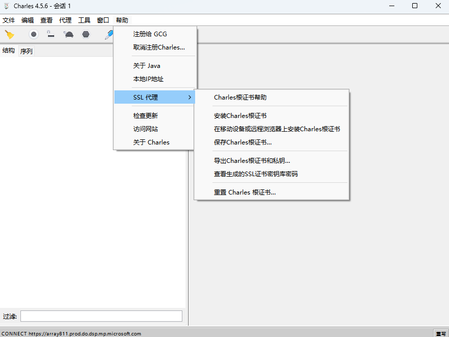The width and height of the screenshot is (449, 337).
Task: Switch to the 结构 tab
Action: (9, 51)
